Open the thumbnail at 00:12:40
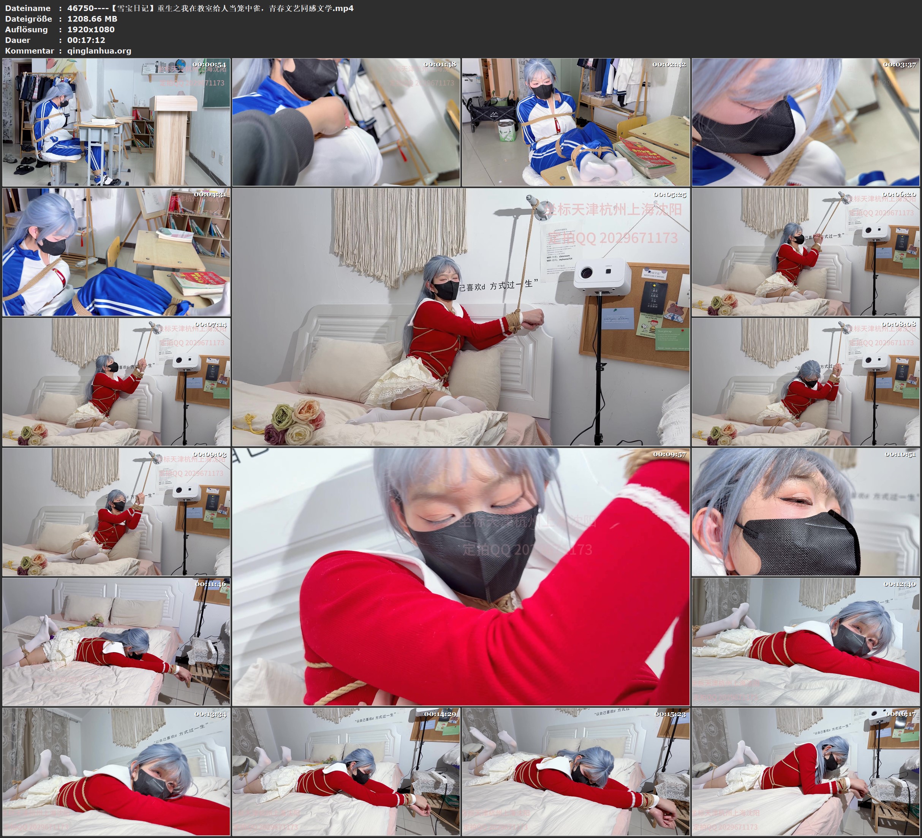Image resolution: width=922 pixels, height=838 pixels. pos(806,642)
